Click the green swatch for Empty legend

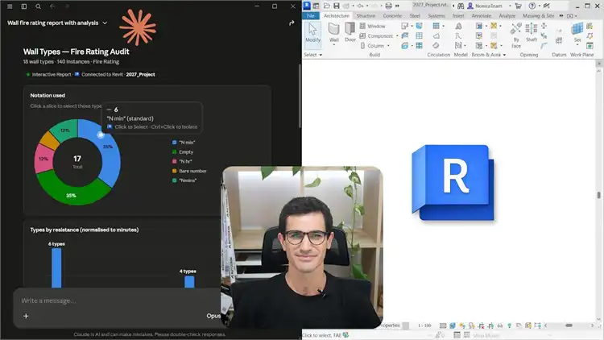tap(174, 152)
